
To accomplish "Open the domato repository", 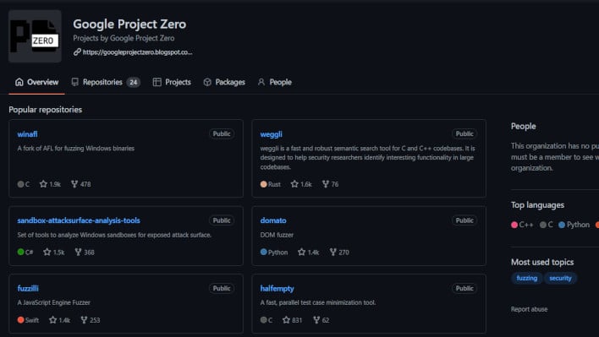I will [273, 220].
